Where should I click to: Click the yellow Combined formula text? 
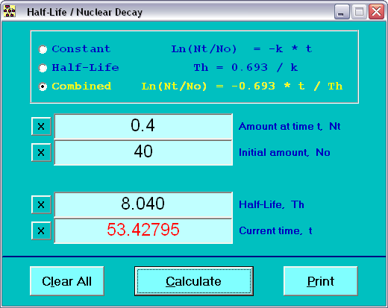click(x=242, y=87)
